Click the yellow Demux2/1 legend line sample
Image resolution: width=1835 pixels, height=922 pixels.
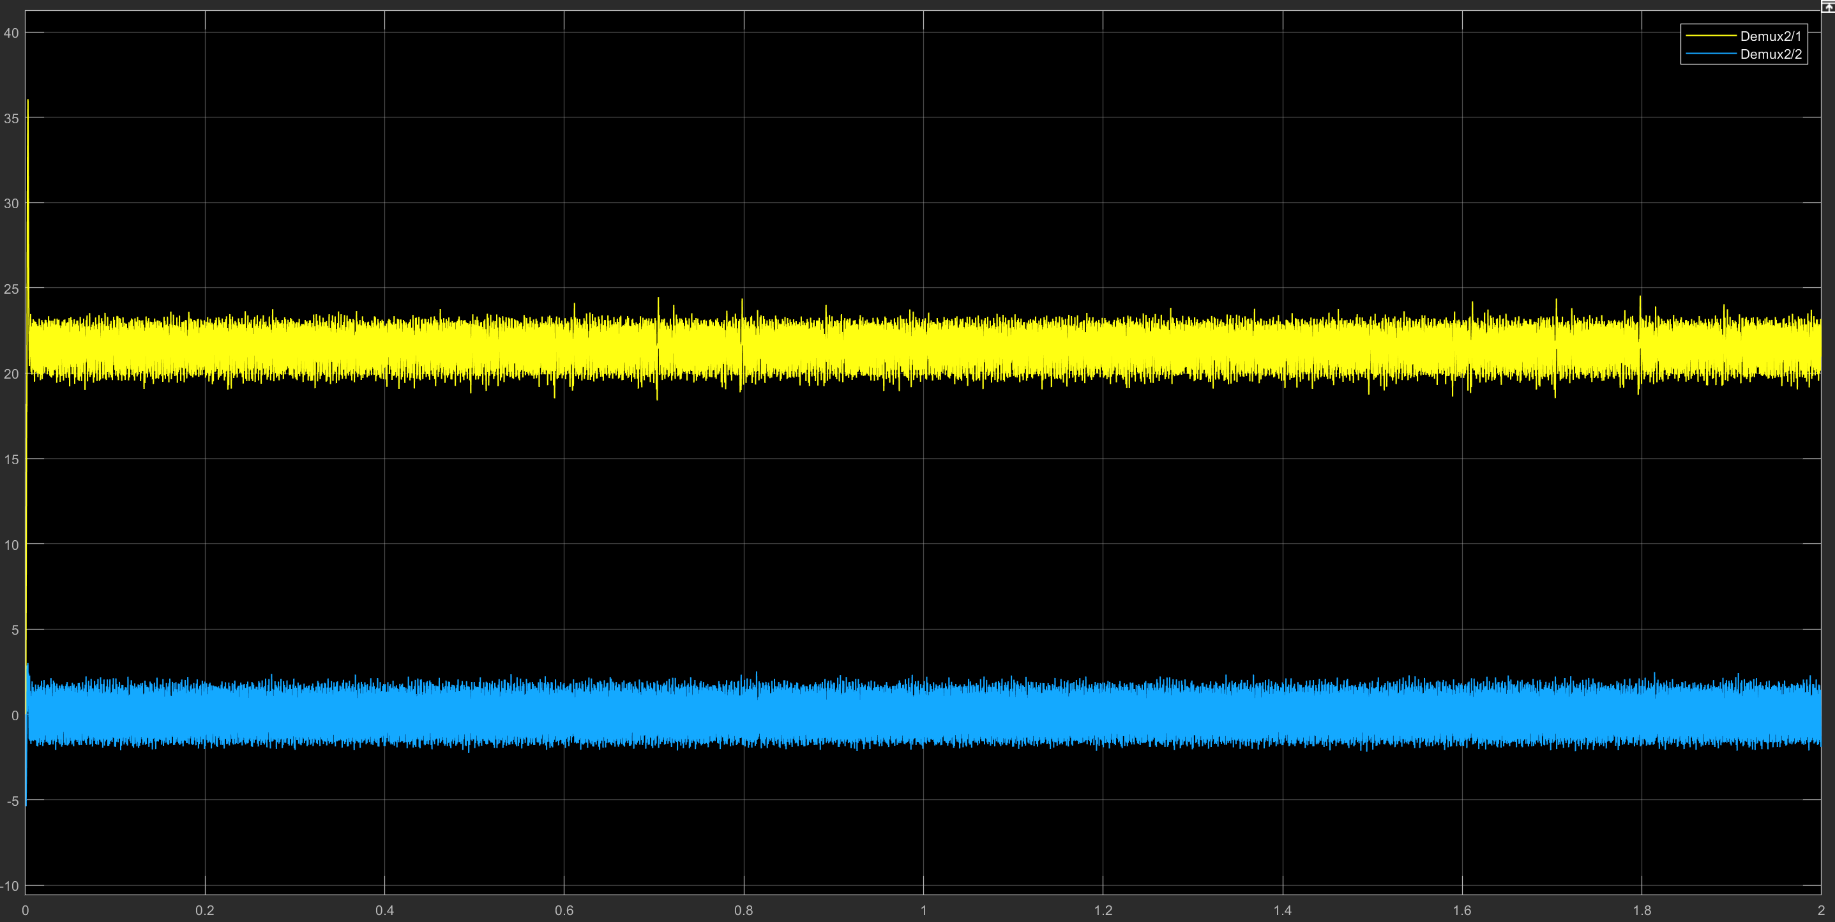[x=1710, y=36]
